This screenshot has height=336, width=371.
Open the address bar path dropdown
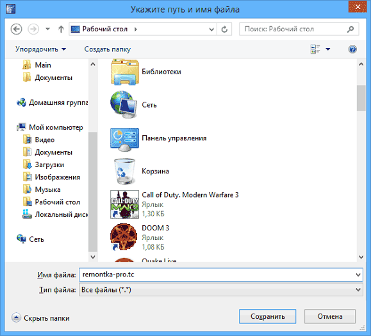tap(211, 29)
